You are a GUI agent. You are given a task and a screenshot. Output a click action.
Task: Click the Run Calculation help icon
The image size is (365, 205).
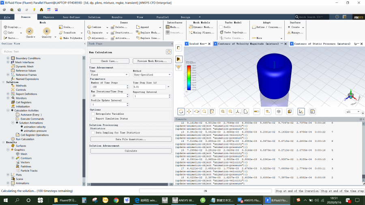(169, 52)
